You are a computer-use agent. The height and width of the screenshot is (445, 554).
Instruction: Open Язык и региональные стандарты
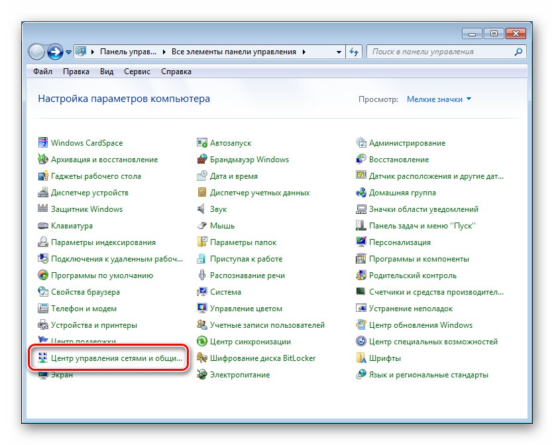click(x=429, y=375)
